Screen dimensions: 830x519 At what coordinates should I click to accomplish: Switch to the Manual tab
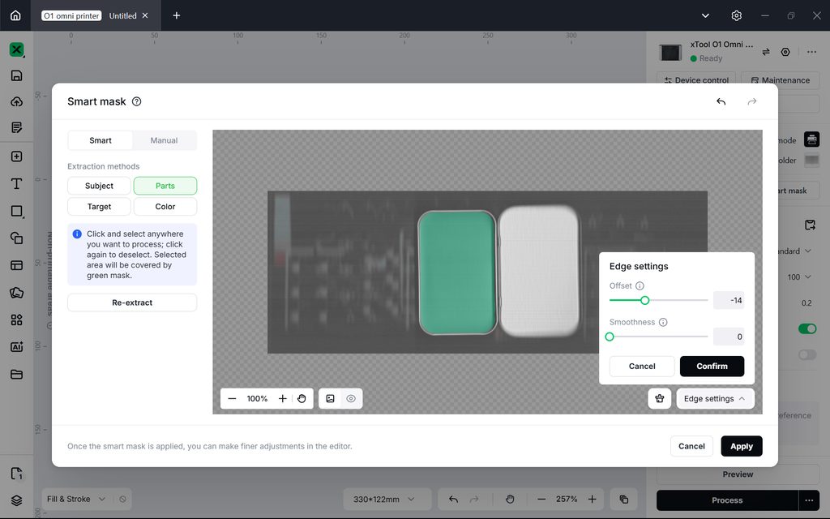(x=164, y=140)
